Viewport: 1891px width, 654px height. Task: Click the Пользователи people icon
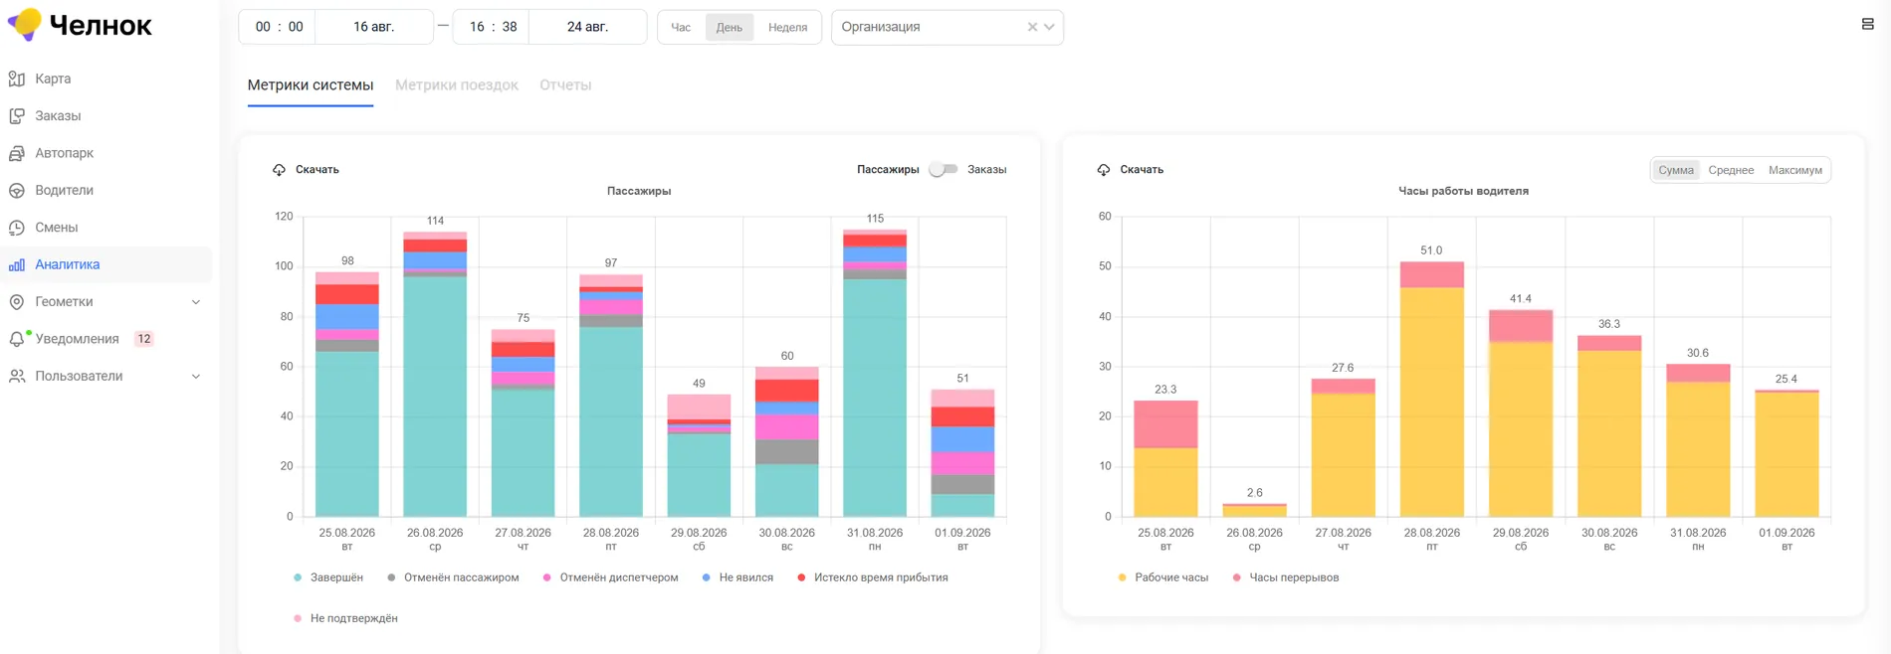tap(17, 376)
